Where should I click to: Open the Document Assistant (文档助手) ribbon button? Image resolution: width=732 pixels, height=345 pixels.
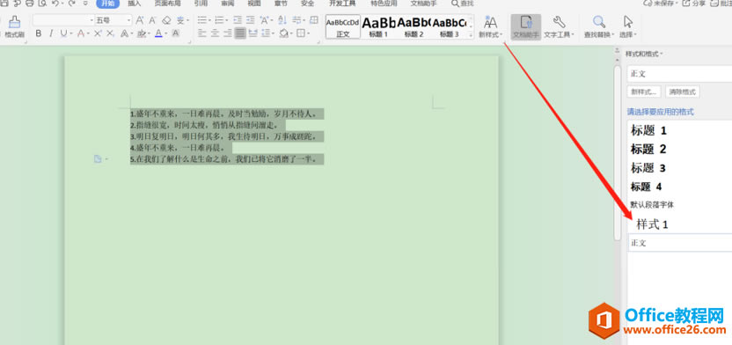coord(525,26)
